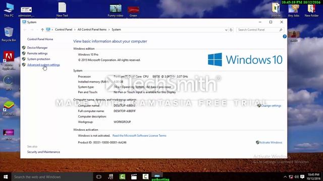Open the Action Center notifications icon

(302, 176)
